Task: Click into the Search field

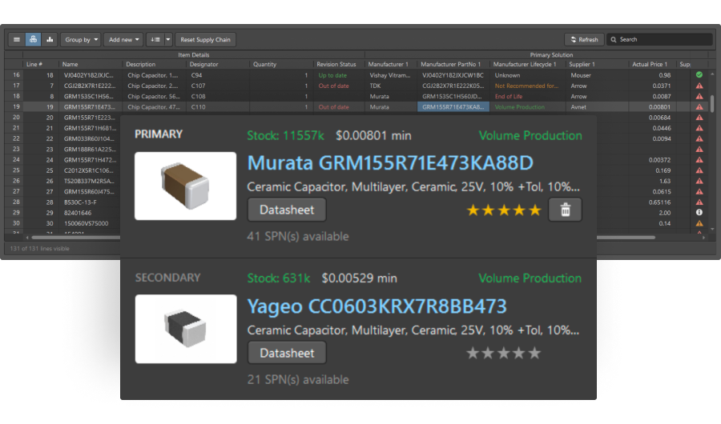Action: (x=663, y=39)
